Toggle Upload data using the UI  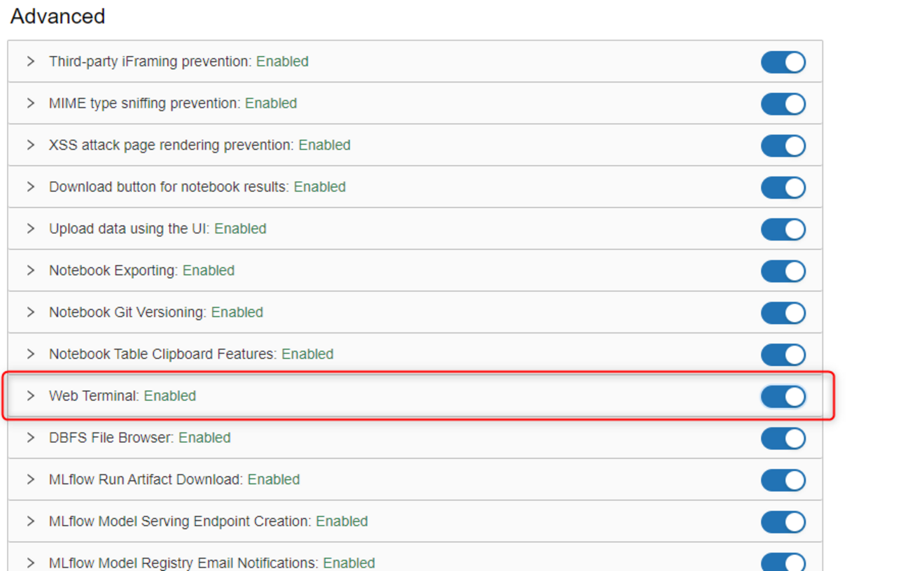click(783, 230)
